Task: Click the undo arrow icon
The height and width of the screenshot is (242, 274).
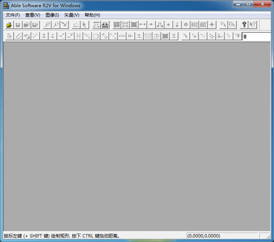Action: 76,25
